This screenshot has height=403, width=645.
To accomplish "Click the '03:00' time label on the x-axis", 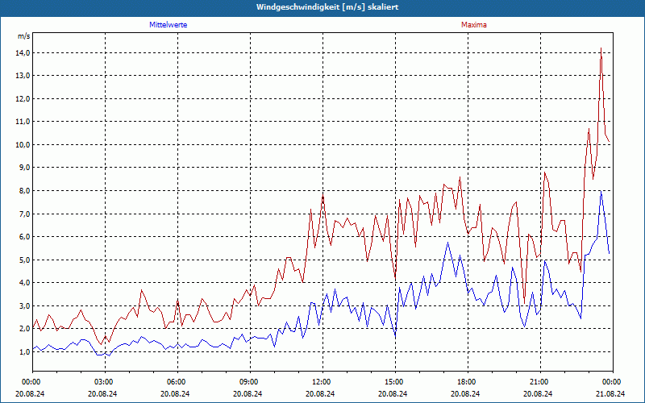I will (x=106, y=382).
